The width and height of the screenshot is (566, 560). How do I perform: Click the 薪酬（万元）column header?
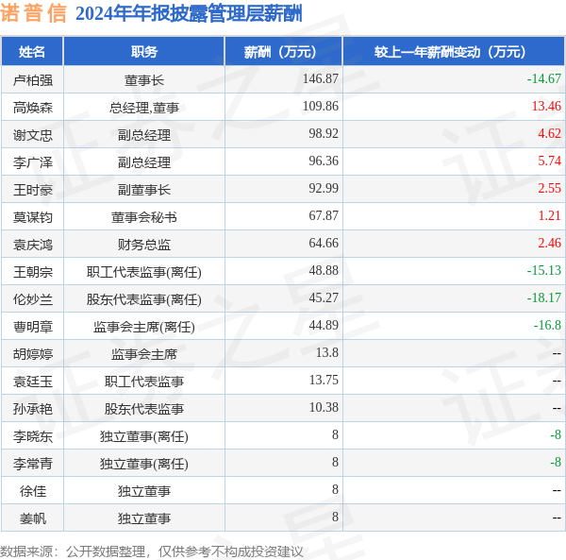tap(283, 52)
